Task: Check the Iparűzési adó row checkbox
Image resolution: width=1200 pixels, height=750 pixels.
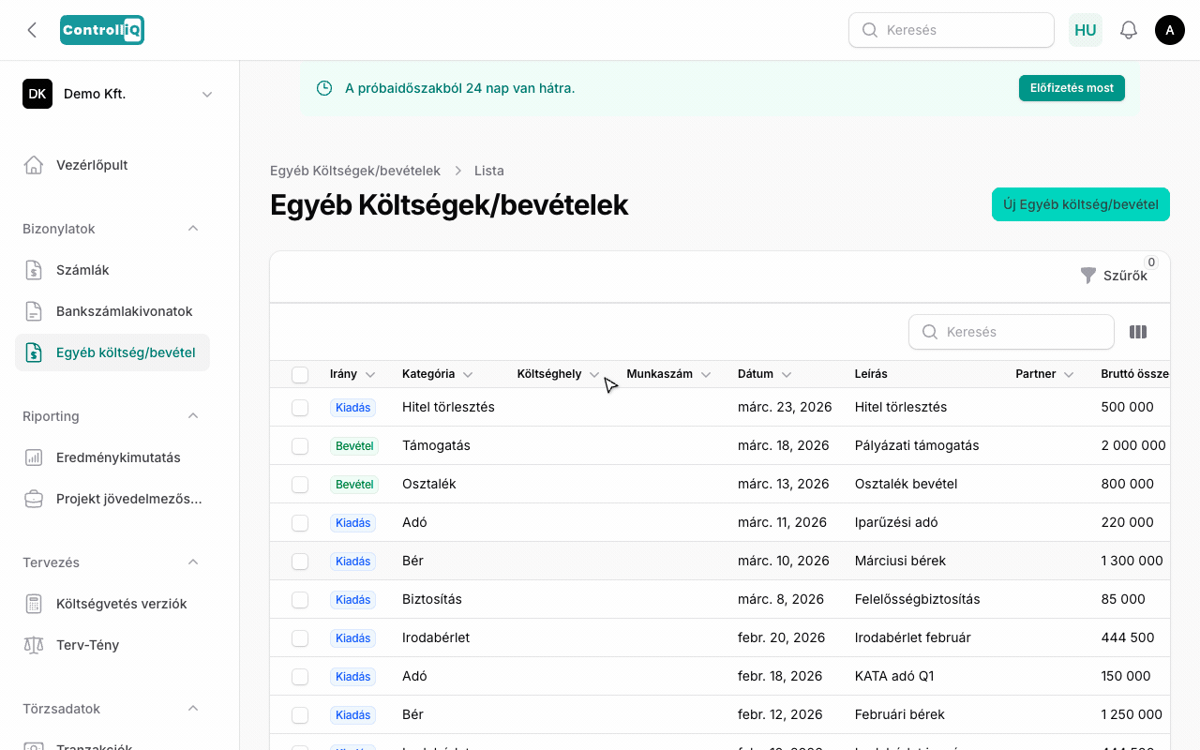Action: click(x=300, y=523)
